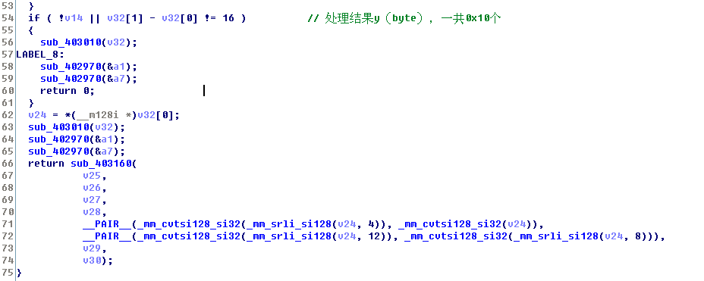Click v32[0] on line 62
The width and height of the screenshot is (704, 281).
point(155,115)
